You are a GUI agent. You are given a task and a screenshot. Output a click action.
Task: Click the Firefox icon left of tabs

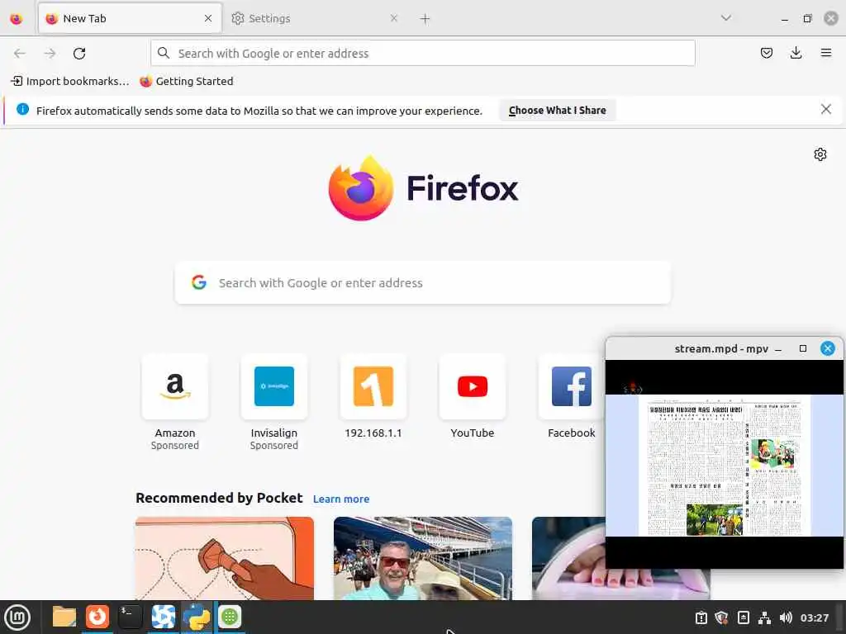(x=17, y=19)
